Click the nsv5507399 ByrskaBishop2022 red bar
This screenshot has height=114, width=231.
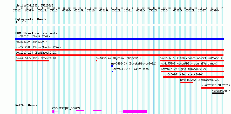coord(192,72)
